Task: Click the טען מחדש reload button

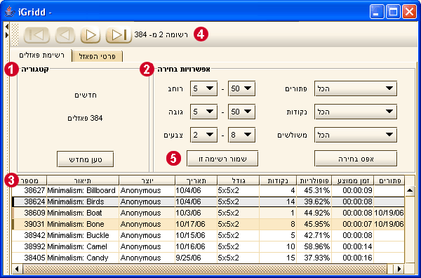Action: (x=85, y=159)
